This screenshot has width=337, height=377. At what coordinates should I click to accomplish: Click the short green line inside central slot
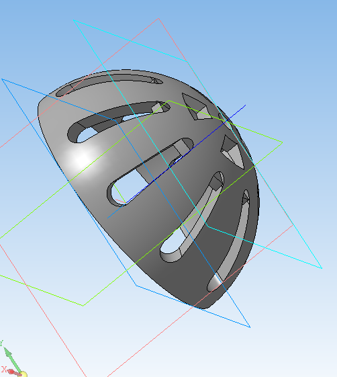point(119,194)
